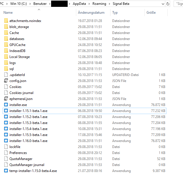Expand the chevron after Roaming
183x178 pixels.
(x=109, y=4)
